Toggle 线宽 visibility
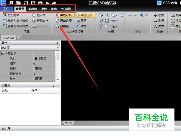The image size is (181, 137). pos(159,15)
